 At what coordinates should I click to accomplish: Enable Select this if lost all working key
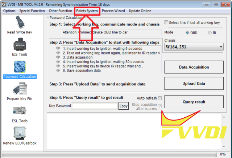tap(166, 23)
